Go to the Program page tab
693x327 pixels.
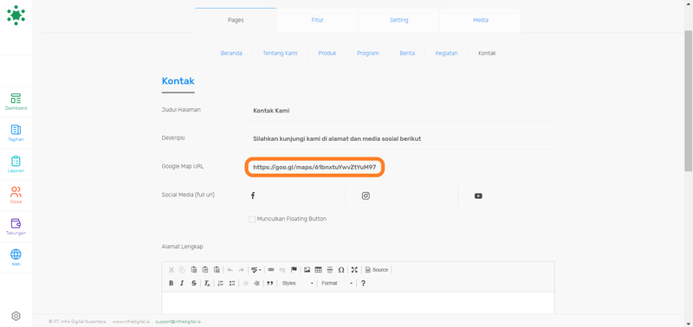tap(367, 53)
